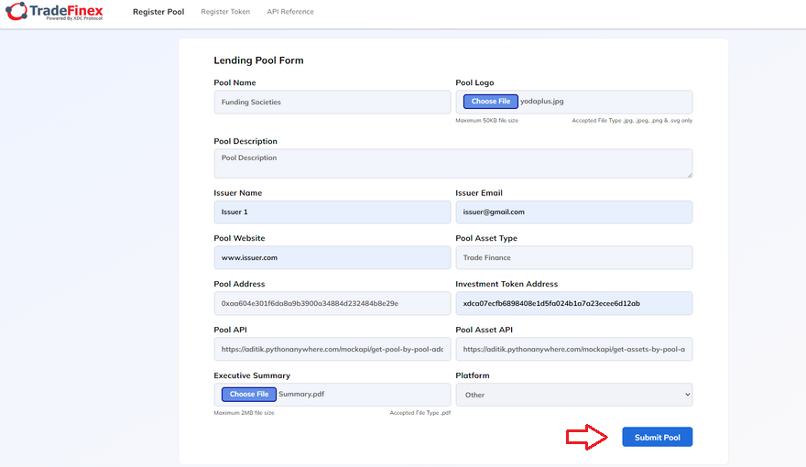The width and height of the screenshot is (806, 467).
Task: Open the API Reference page
Action: [290, 12]
